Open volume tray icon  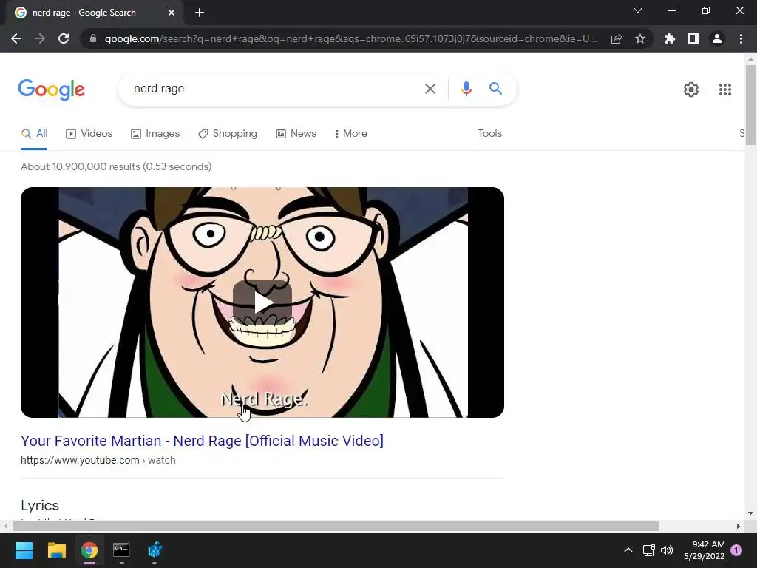point(667,550)
